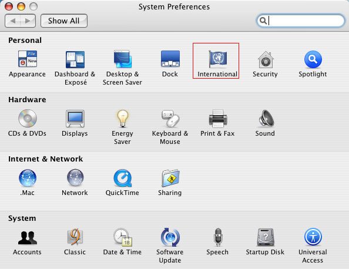The width and height of the screenshot is (349, 269).
Task: Go back with the left arrow button
Action: pos(13,21)
